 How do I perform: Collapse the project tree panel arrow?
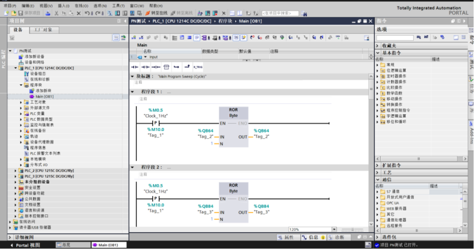pos(125,21)
